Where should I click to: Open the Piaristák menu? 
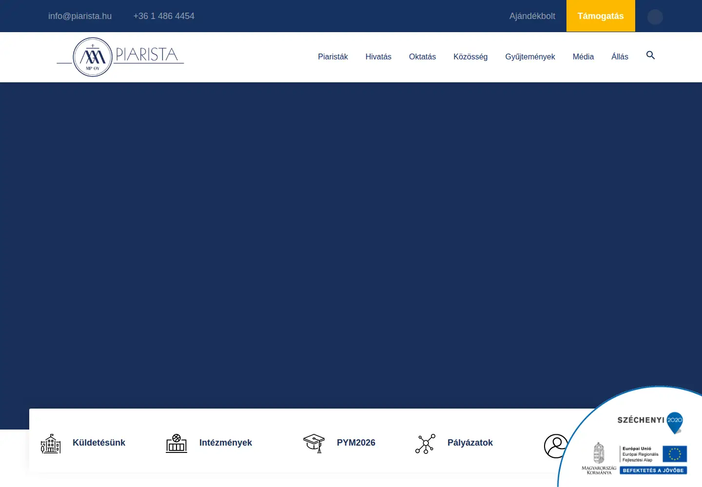point(333,57)
